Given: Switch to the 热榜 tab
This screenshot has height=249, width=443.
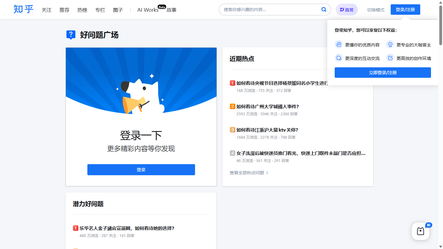Looking at the screenshot, I should coord(82,10).
